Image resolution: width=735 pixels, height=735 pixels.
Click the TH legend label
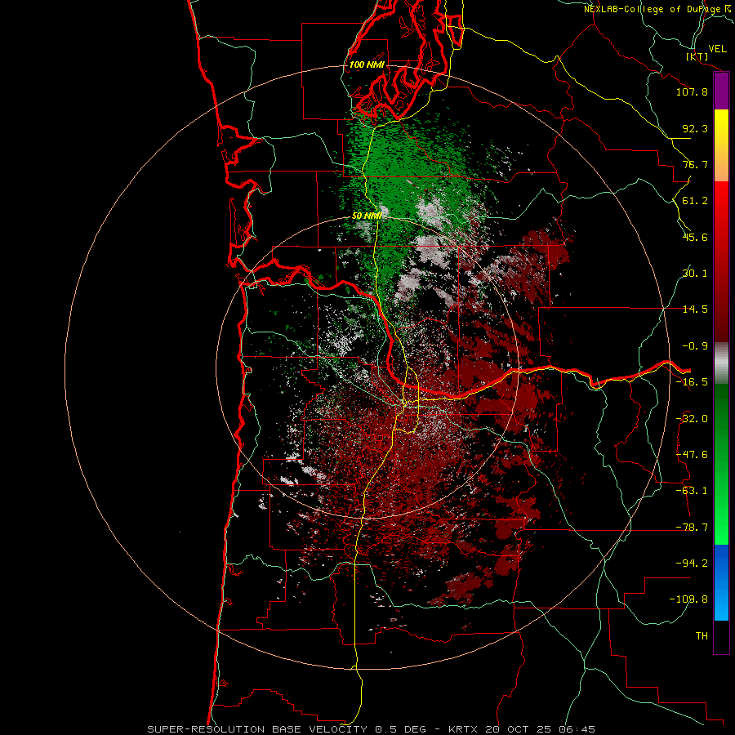click(x=702, y=636)
